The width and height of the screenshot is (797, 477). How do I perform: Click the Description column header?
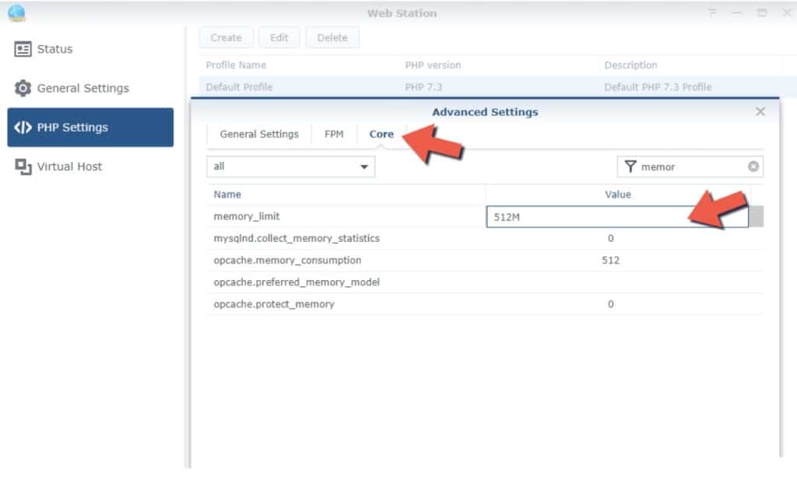coord(630,65)
